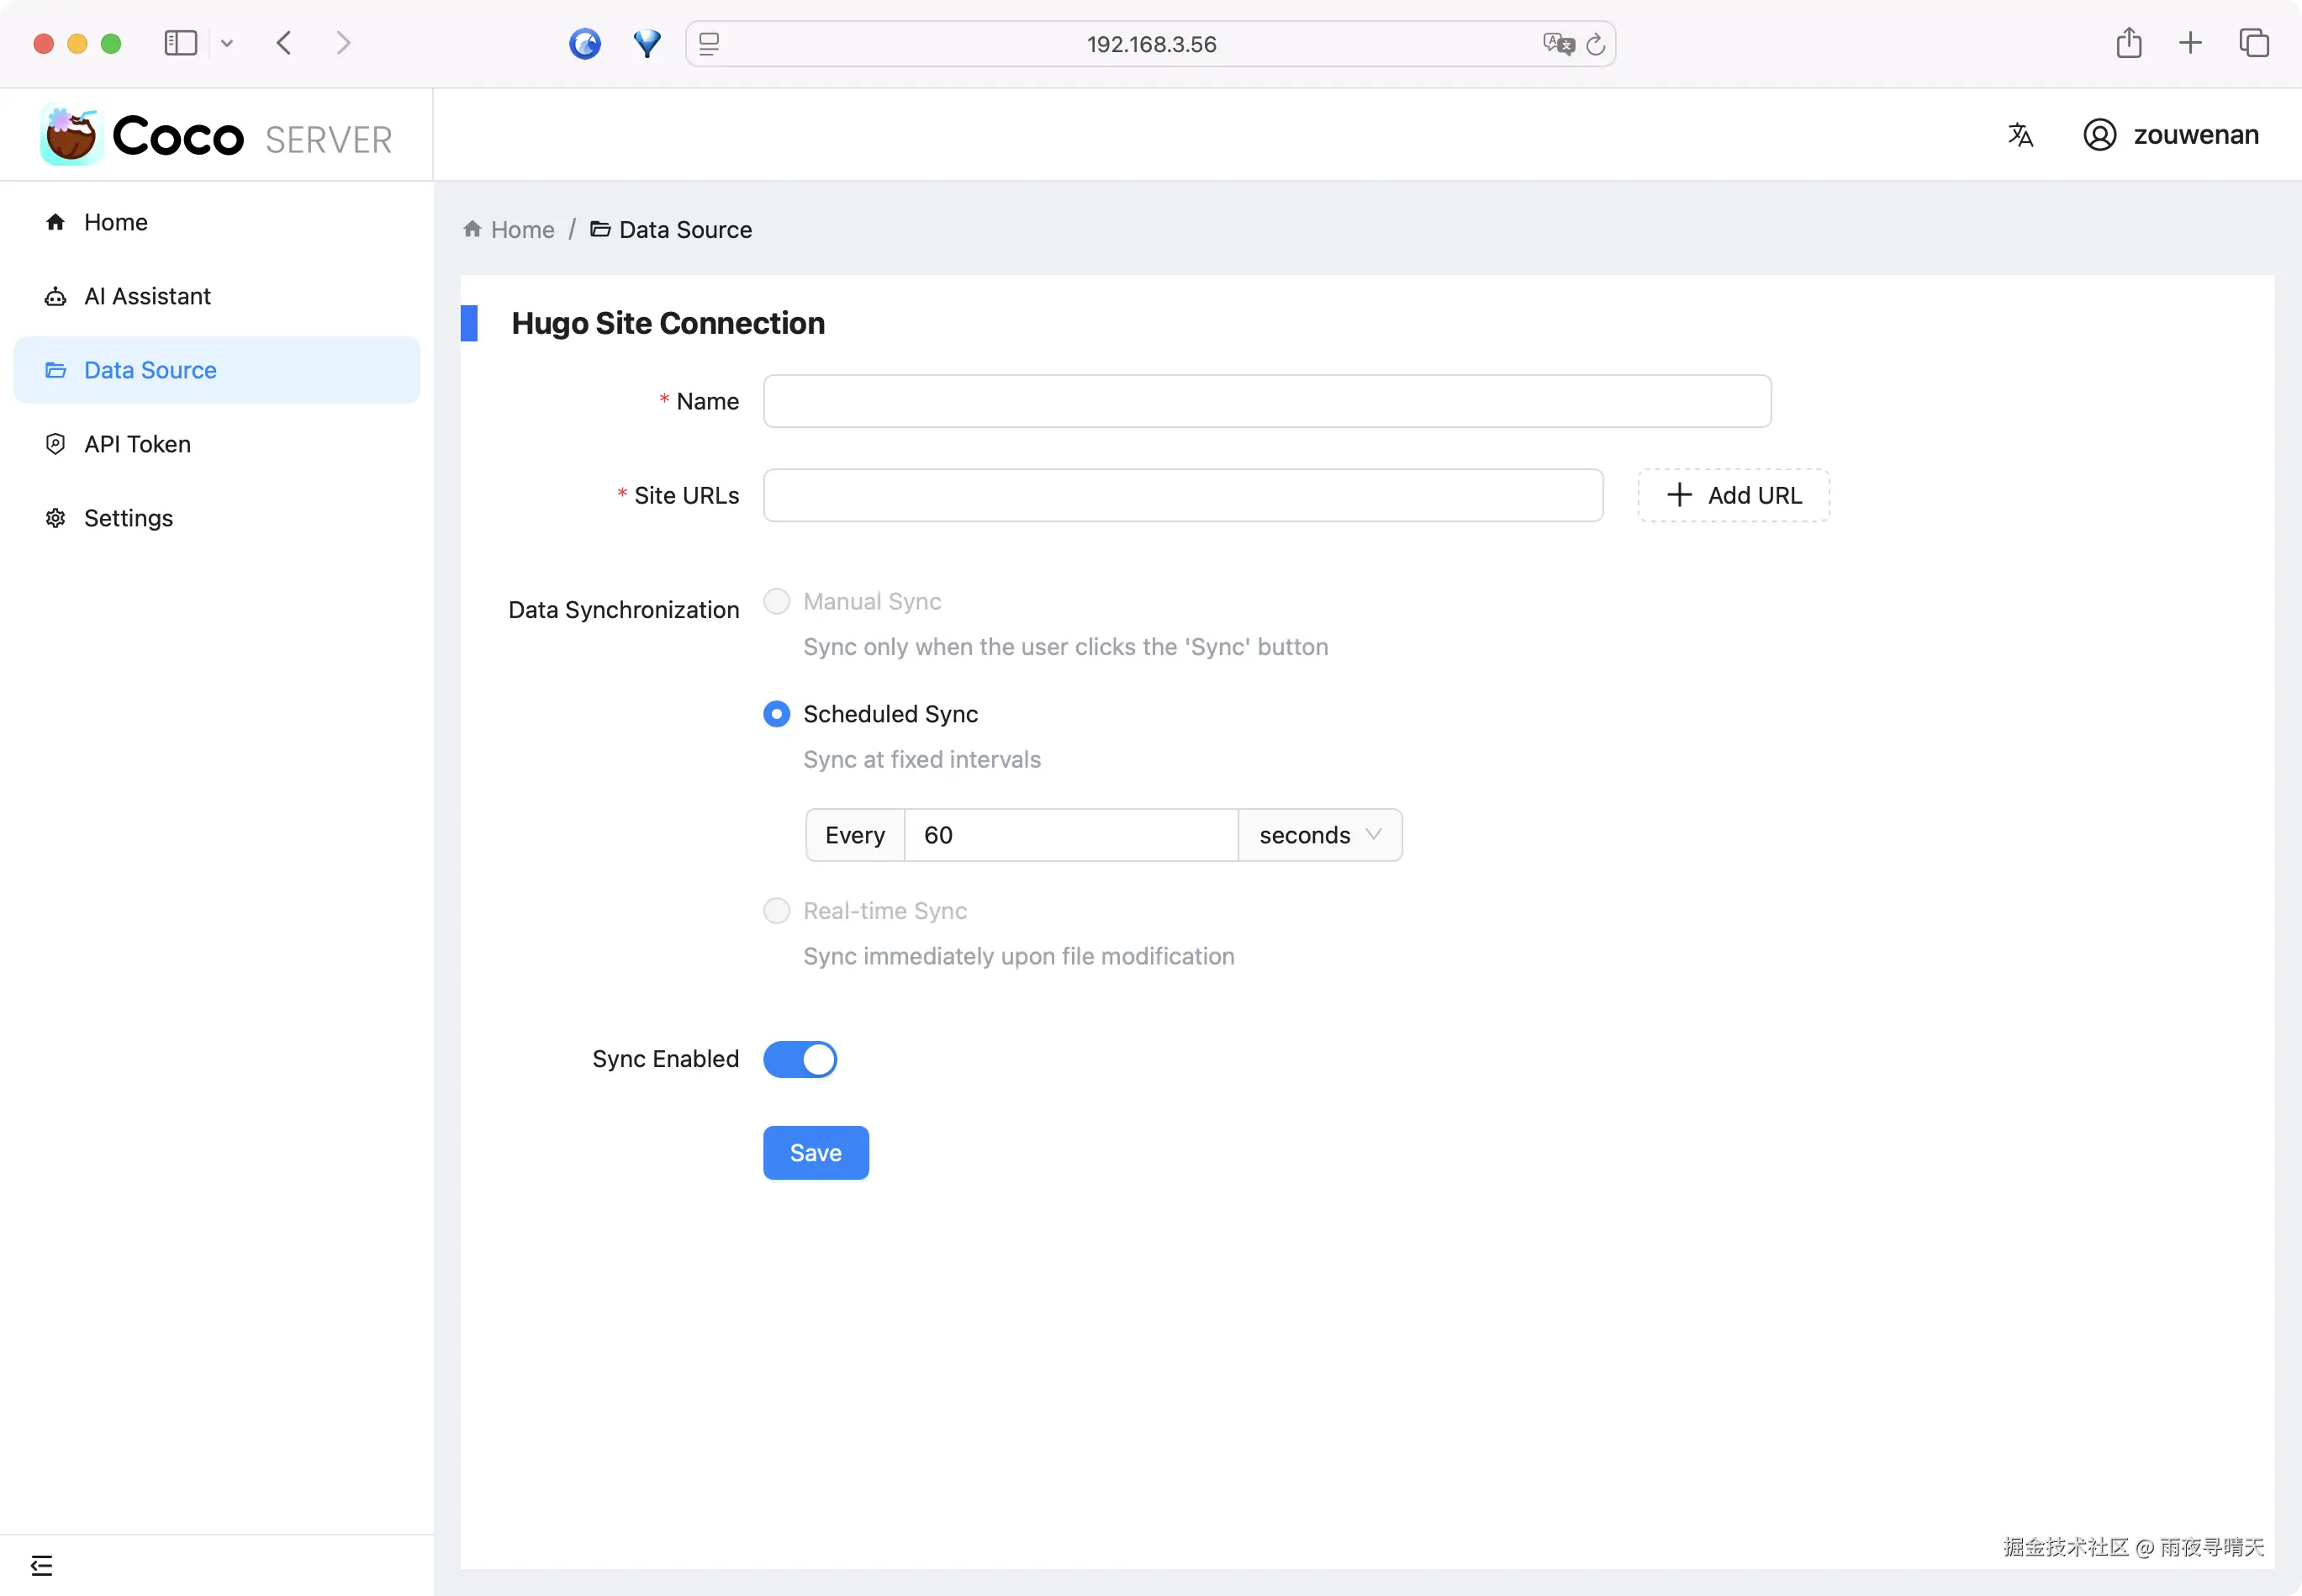The width and height of the screenshot is (2302, 1596).
Task: Expand the browser sidebar options chevron
Action: click(x=227, y=43)
